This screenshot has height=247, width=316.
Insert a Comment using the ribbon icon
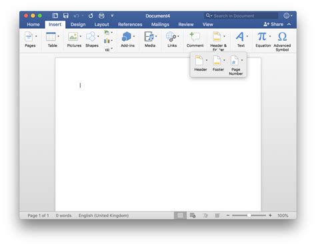(195, 37)
